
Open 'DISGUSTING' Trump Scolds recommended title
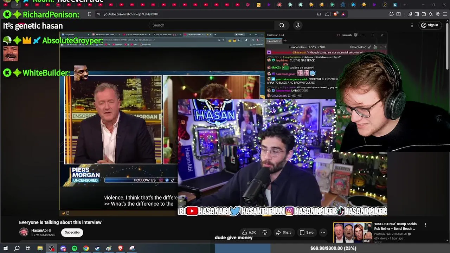point(395,226)
